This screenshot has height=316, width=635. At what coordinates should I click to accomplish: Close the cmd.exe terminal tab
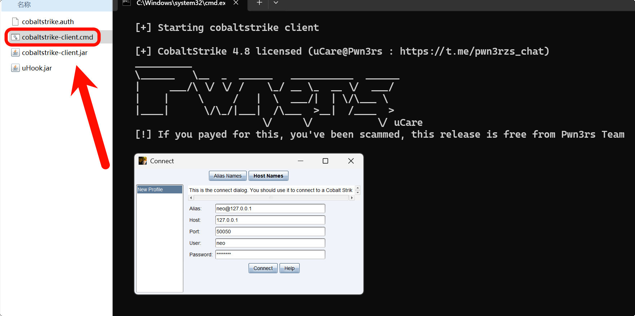point(236,3)
